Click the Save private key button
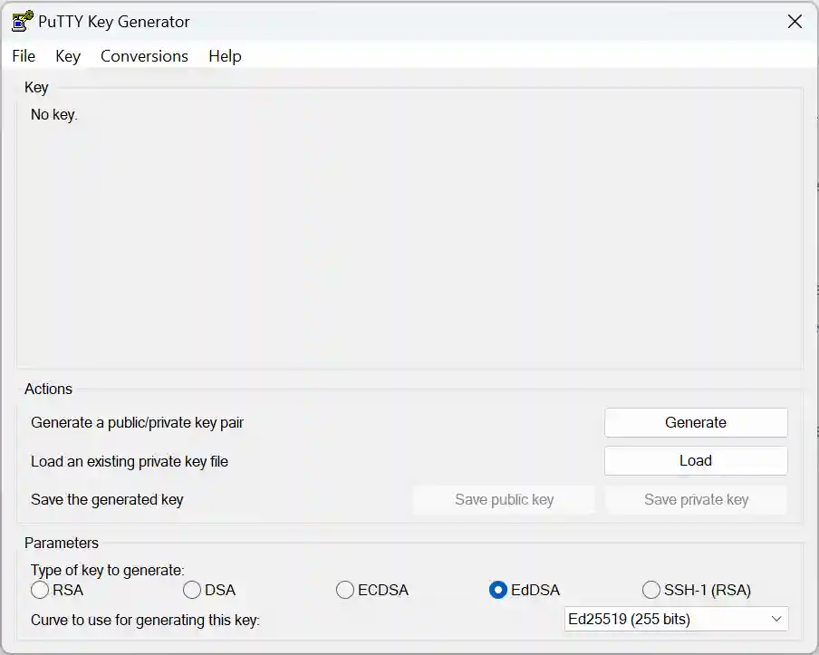The width and height of the screenshot is (819, 655). pos(696,499)
